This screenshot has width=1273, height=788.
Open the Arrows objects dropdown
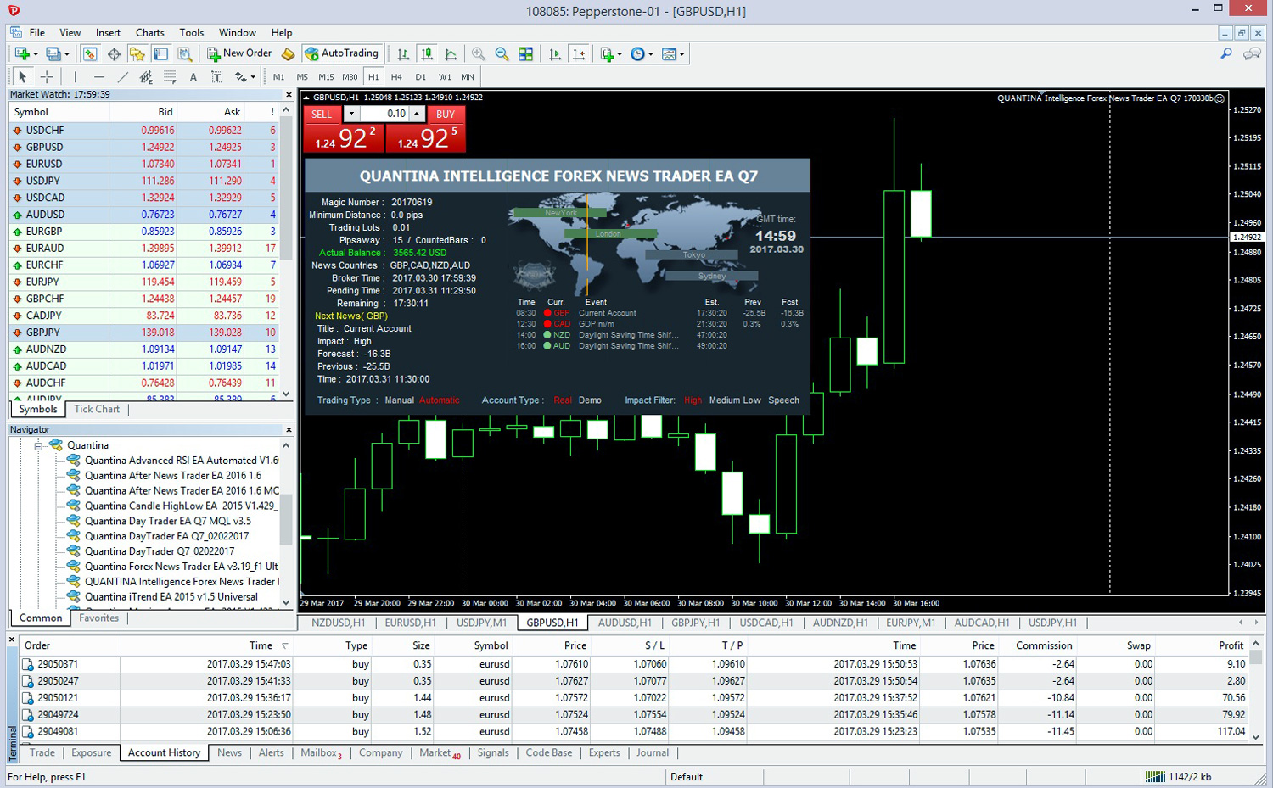point(253,77)
